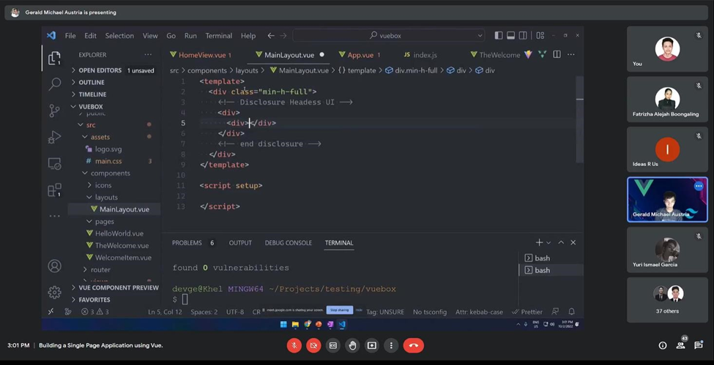Open the File menu
This screenshot has width=714, height=365.
click(x=70, y=36)
